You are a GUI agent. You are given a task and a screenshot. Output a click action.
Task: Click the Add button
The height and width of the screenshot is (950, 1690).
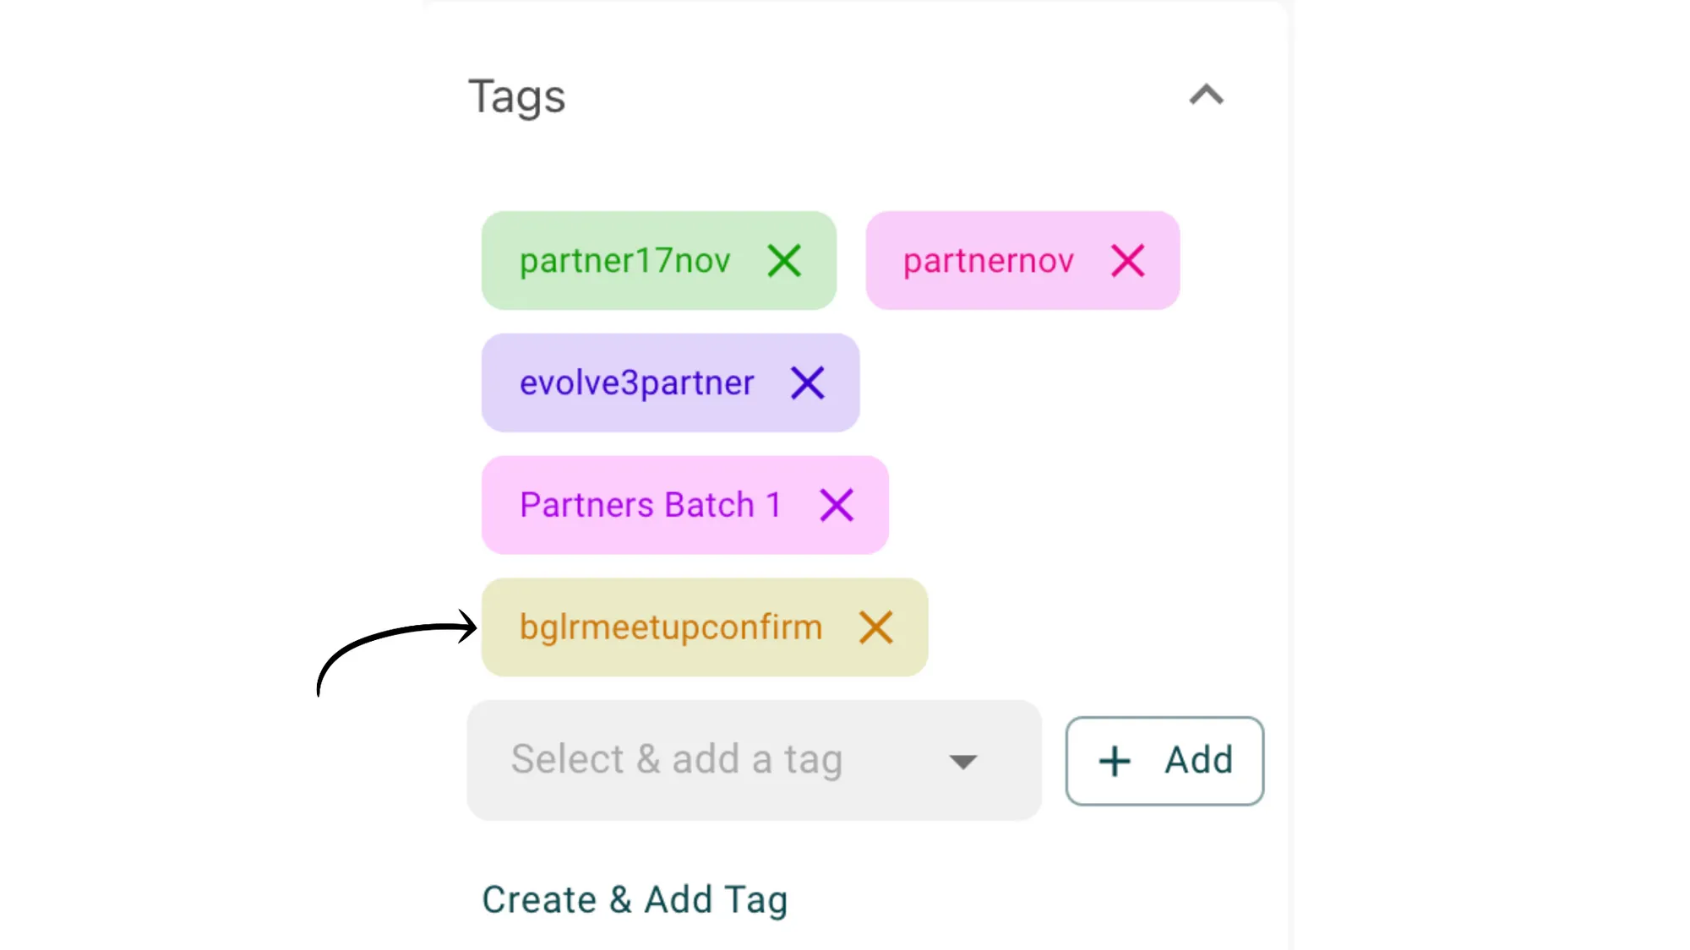click(1164, 760)
